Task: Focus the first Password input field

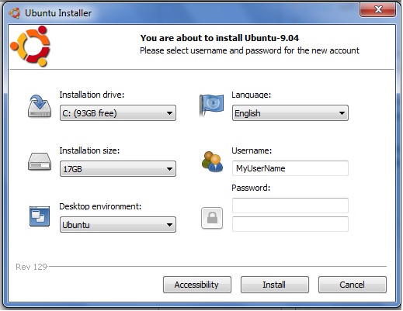Action: click(290, 206)
